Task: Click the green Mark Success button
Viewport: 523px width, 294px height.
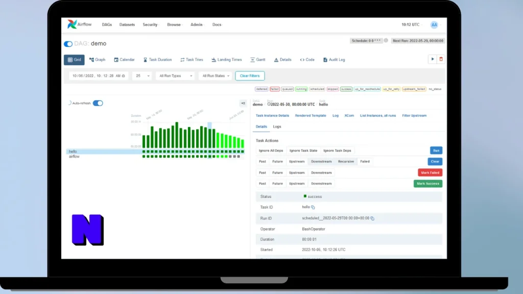Action: [x=428, y=184]
